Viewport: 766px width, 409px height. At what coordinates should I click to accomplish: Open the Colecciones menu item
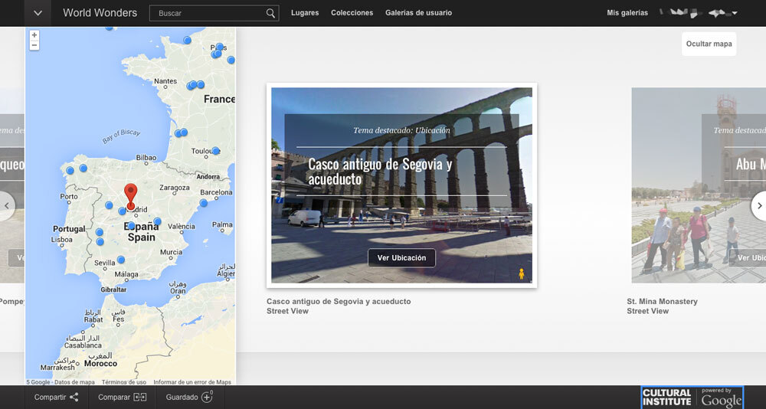point(352,13)
